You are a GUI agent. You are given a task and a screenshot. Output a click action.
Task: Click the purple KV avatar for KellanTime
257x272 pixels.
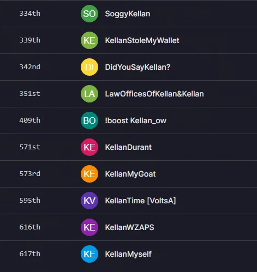coord(89,201)
